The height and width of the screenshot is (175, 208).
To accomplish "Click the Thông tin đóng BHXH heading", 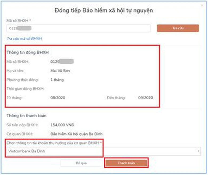I will coord(27,52).
